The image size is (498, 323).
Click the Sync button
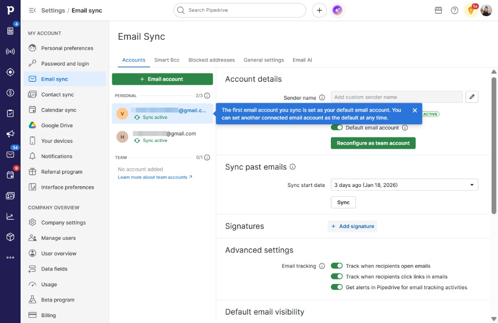pyautogui.click(x=343, y=202)
